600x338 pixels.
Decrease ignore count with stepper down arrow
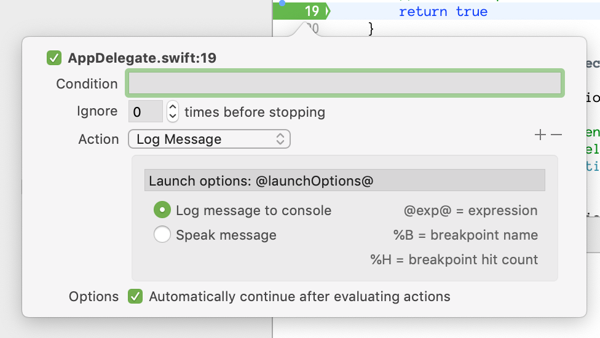[173, 116]
